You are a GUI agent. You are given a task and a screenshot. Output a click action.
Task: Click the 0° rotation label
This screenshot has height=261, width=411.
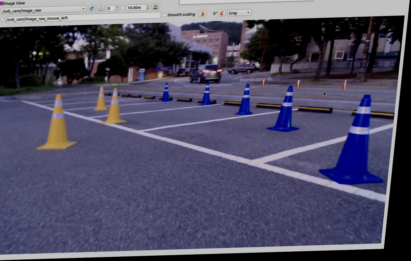coord(215,14)
